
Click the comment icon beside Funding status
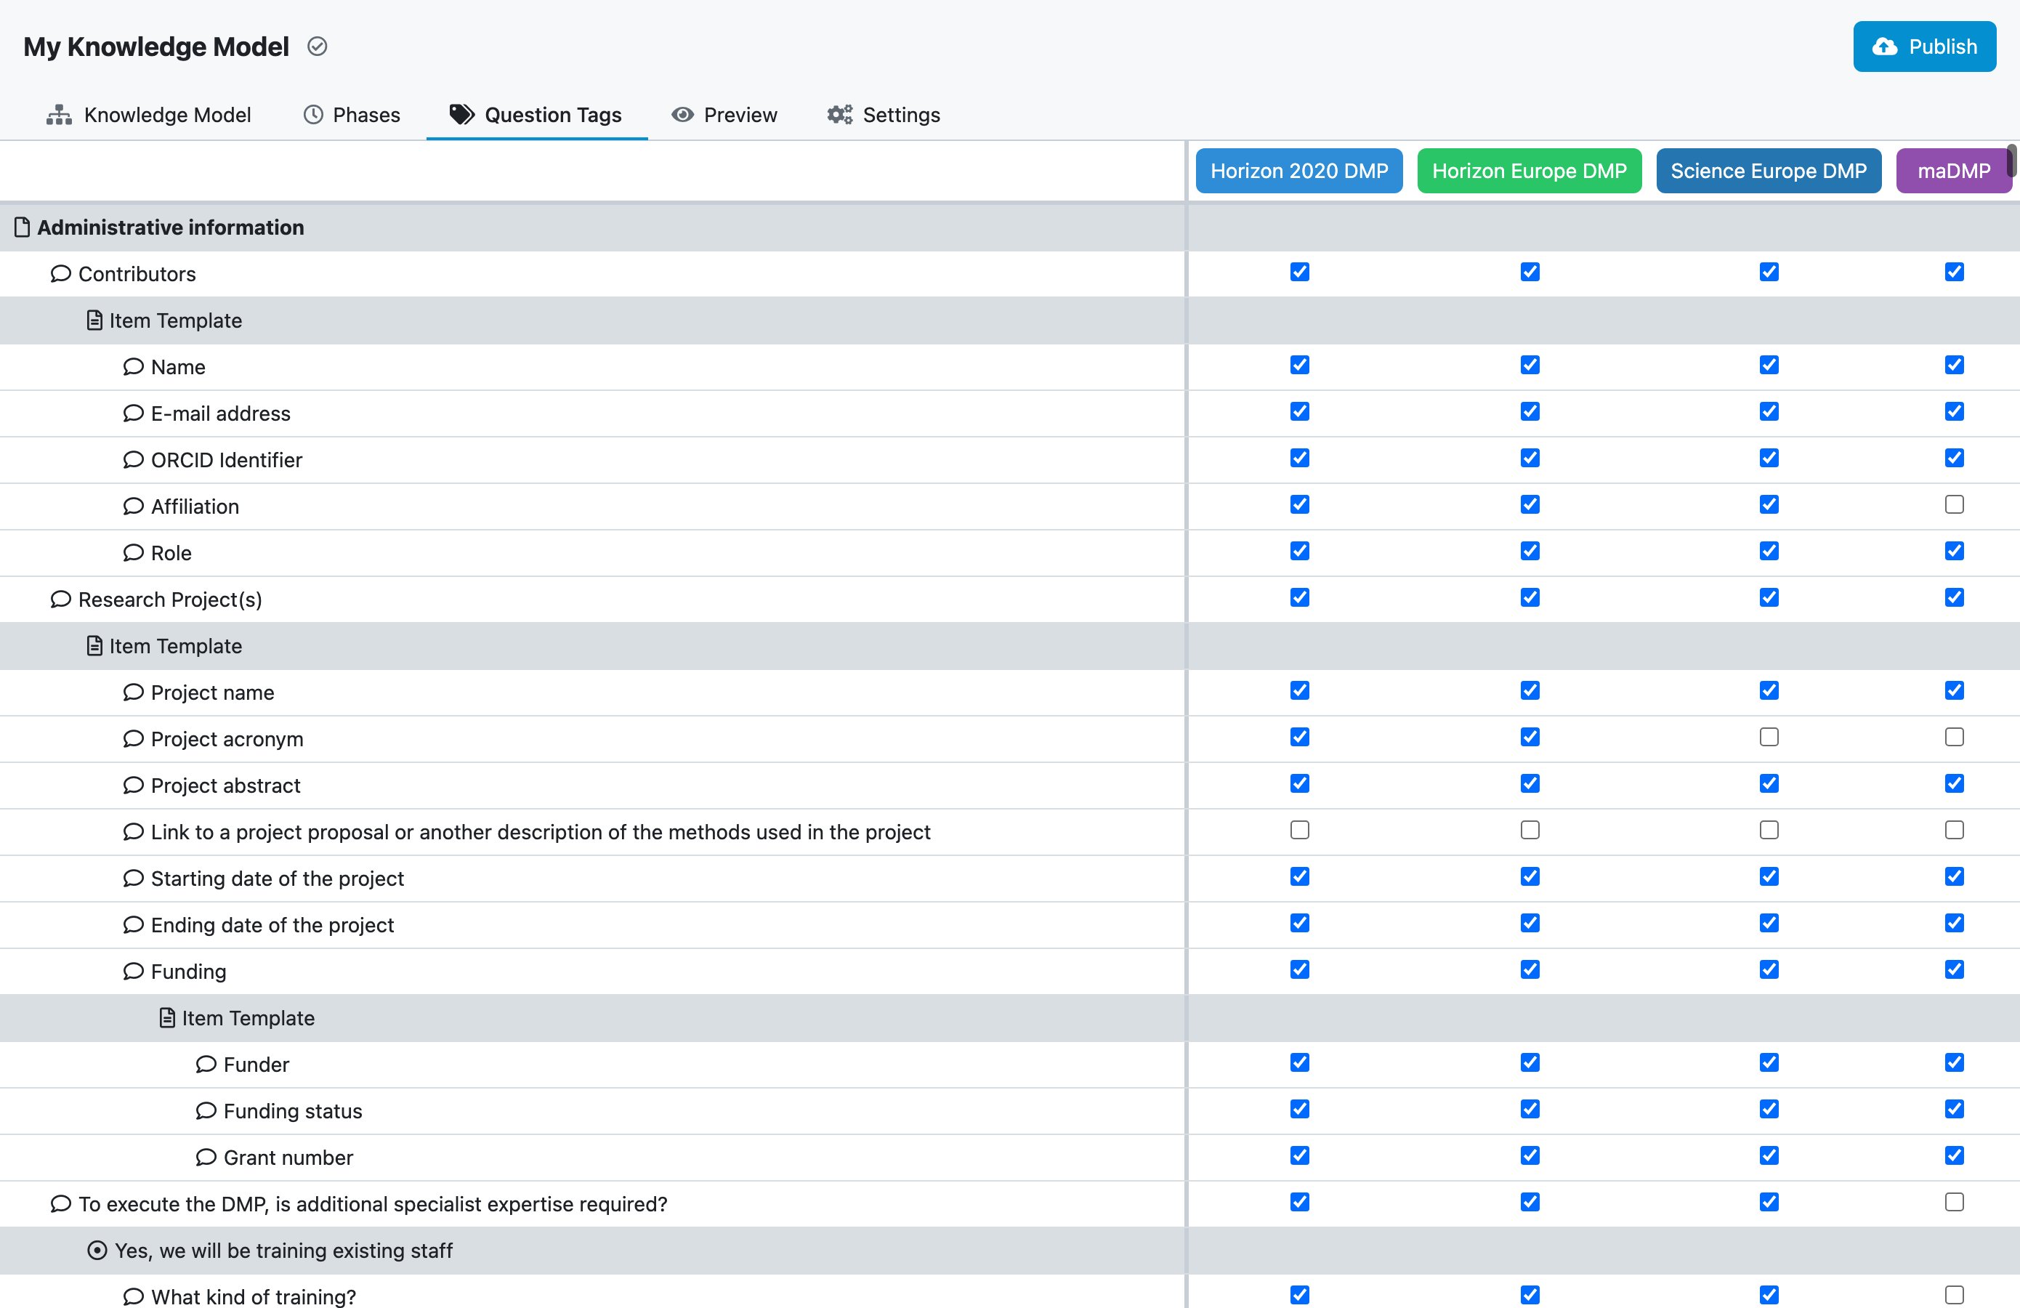pos(206,1110)
